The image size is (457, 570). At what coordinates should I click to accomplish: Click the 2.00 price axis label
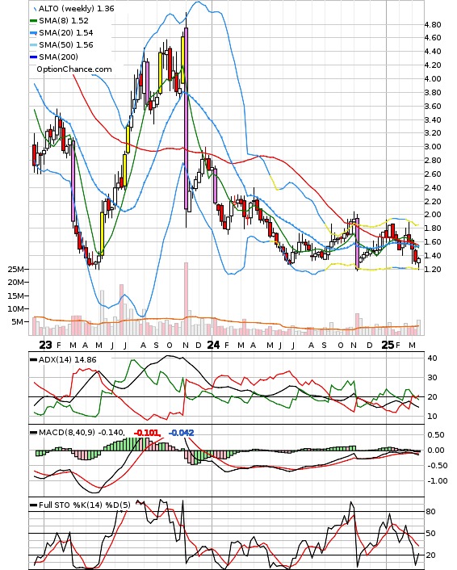433,215
